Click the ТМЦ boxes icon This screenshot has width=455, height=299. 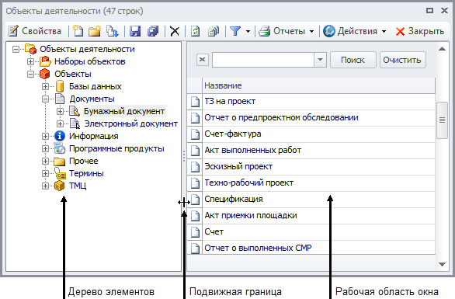pos(60,186)
